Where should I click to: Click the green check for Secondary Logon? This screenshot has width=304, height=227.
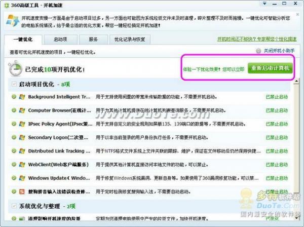click(x=14, y=137)
